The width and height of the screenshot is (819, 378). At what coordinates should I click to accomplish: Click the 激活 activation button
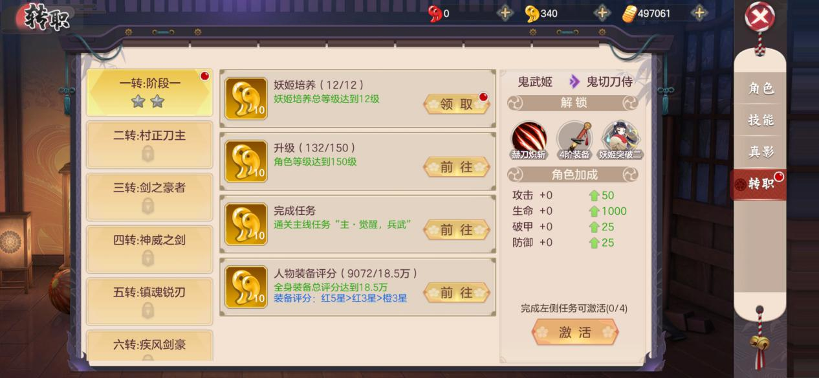click(x=575, y=332)
